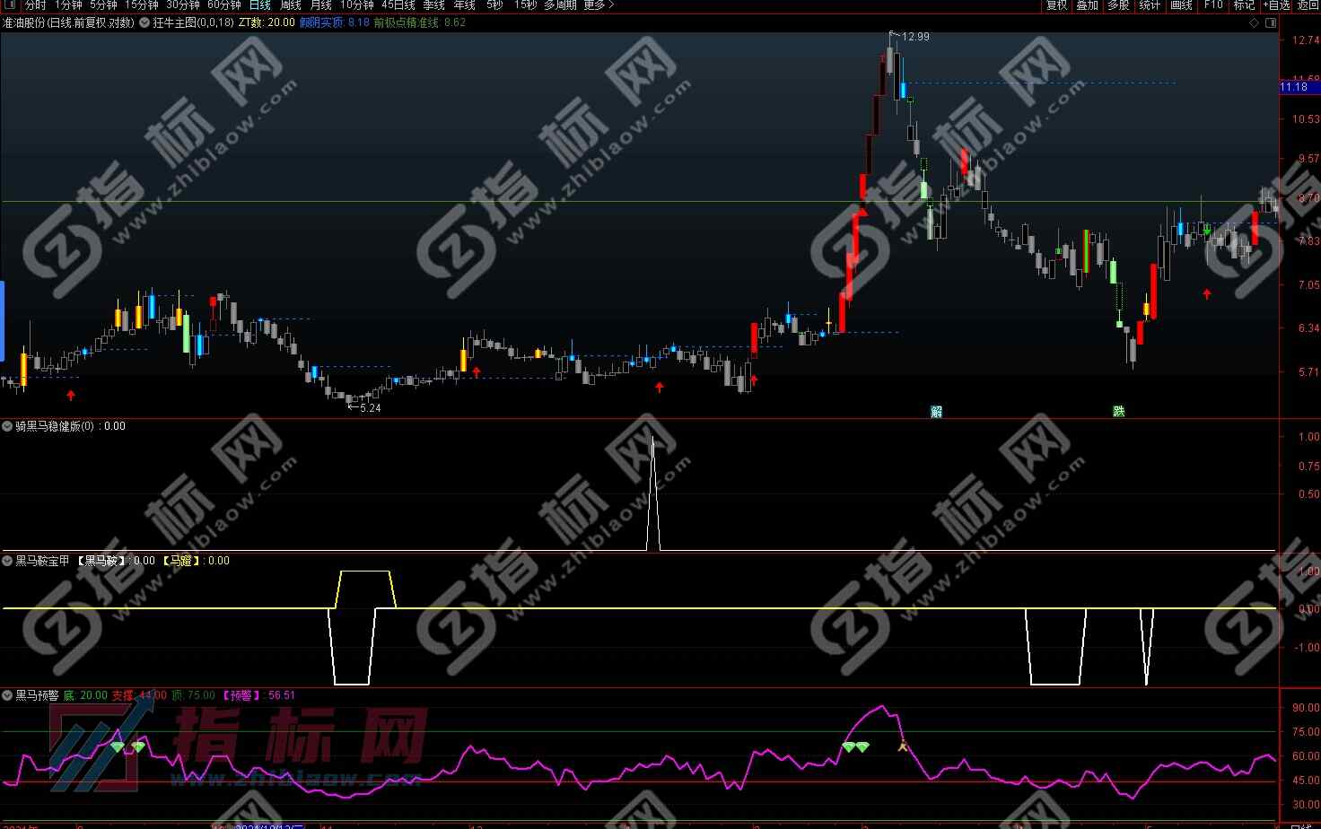Click the +自选 add to watchlist button
This screenshot has width=1321, height=829.
tap(1277, 5)
